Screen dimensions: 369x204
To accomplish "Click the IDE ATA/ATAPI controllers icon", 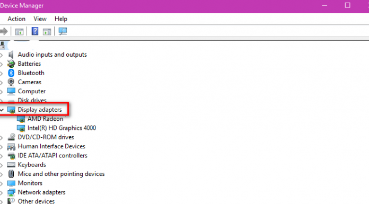I will point(11,156).
